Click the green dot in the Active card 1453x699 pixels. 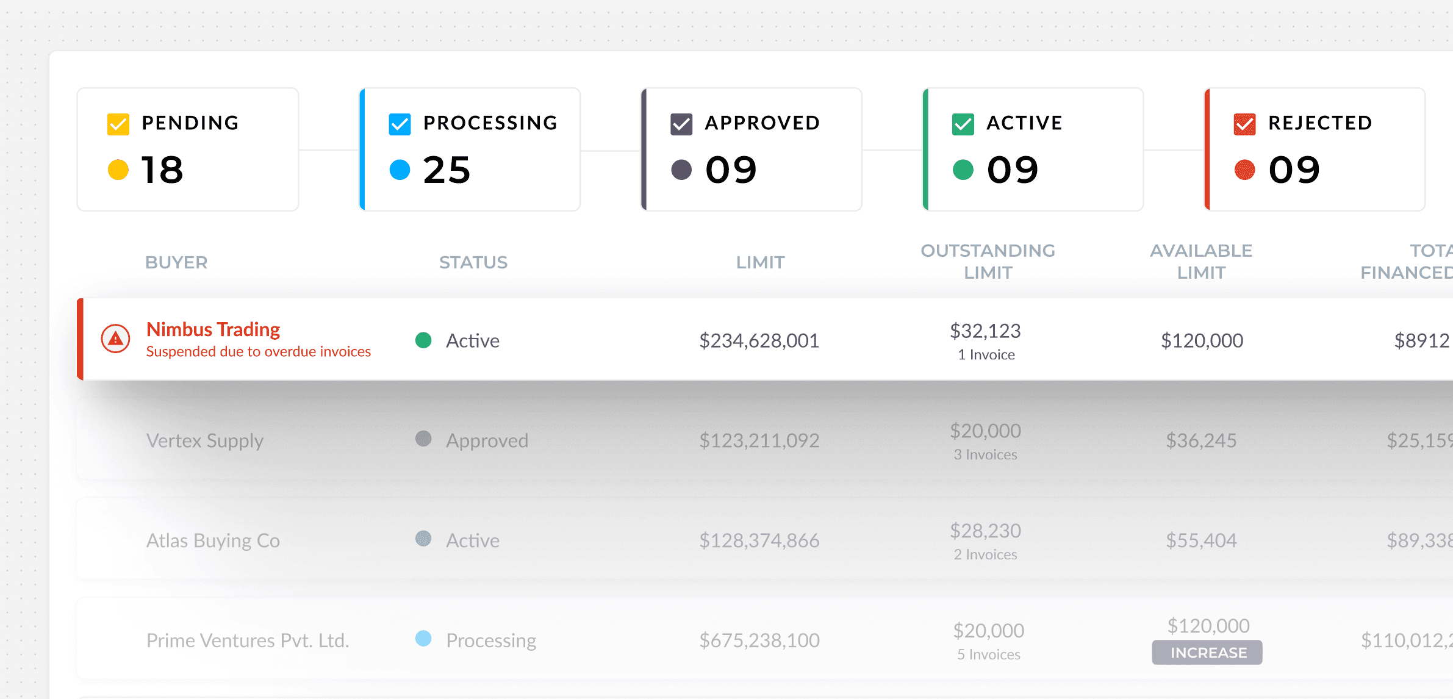pos(963,170)
